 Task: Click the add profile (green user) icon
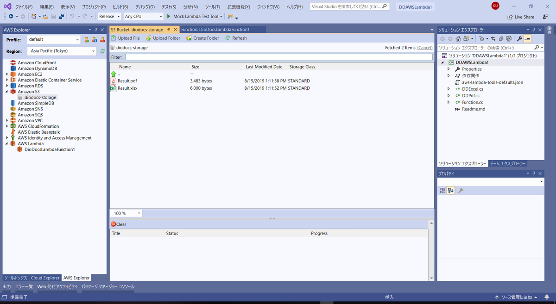(87, 40)
